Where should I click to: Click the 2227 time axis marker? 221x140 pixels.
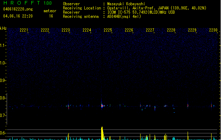[150, 30]
